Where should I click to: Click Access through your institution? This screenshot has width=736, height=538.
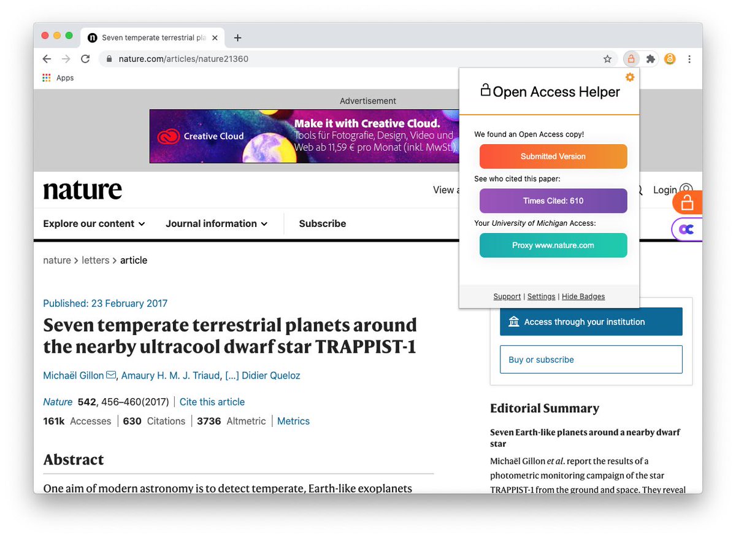[591, 321]
